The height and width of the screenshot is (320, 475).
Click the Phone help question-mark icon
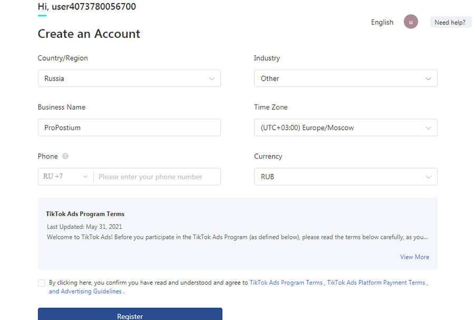(65, 156)
